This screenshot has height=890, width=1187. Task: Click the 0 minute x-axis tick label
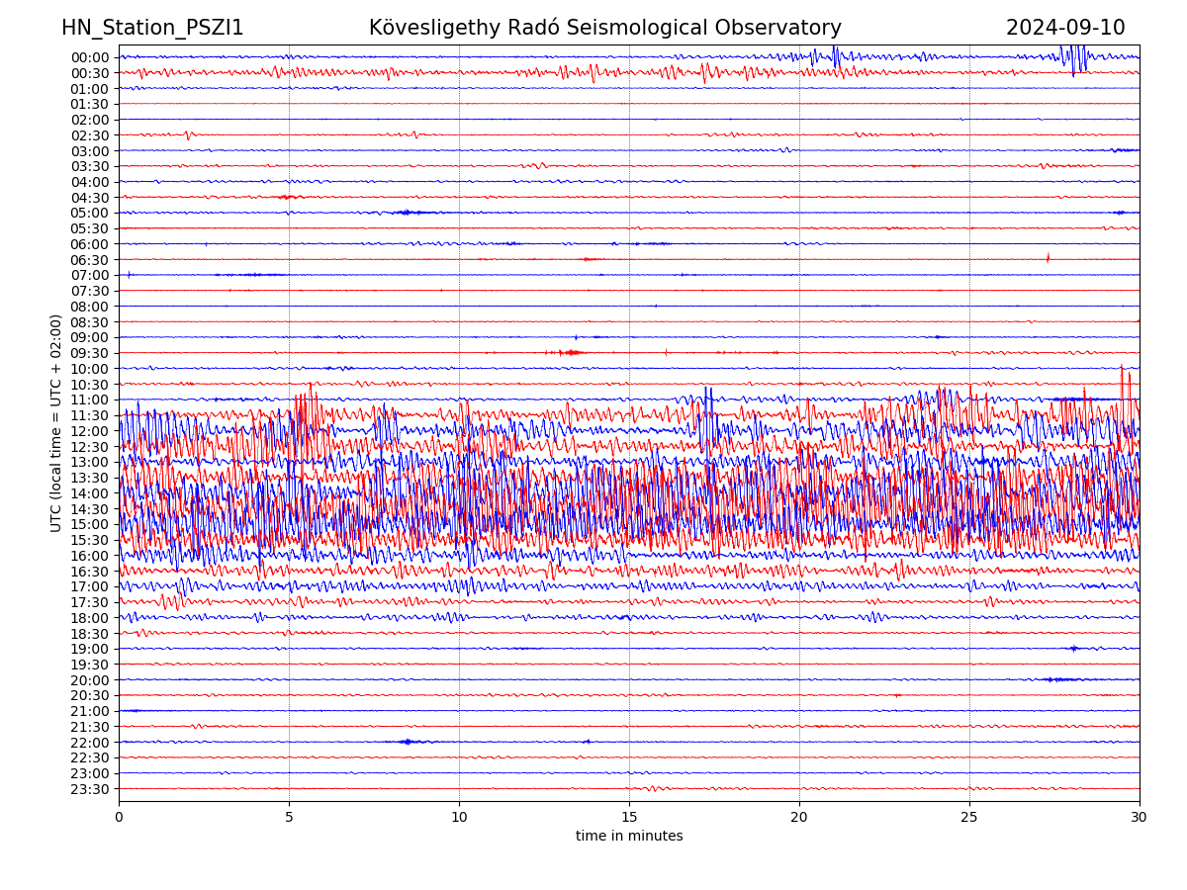pyautogui.click(x=119, y=818)
